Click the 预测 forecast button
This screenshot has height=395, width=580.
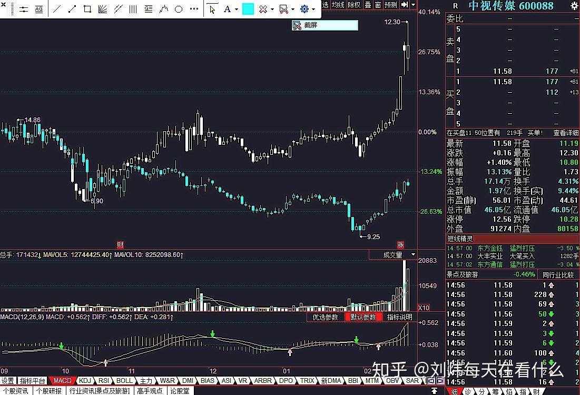tap(391, 5)
